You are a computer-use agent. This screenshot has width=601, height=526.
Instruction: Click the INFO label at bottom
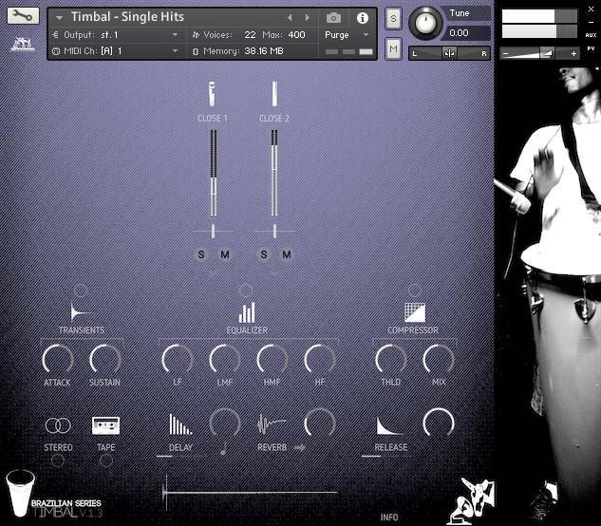click(x=389, y=517)
